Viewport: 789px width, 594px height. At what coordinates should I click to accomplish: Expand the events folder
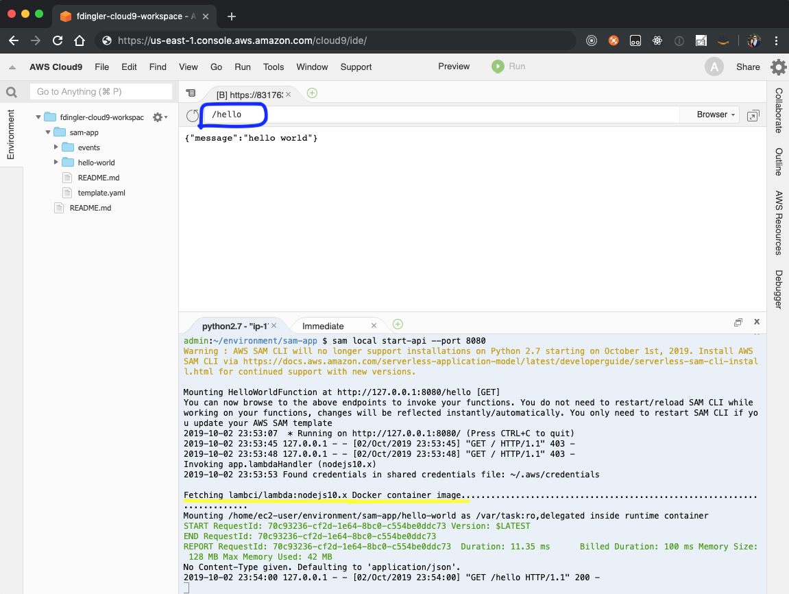tap(56, 147)
